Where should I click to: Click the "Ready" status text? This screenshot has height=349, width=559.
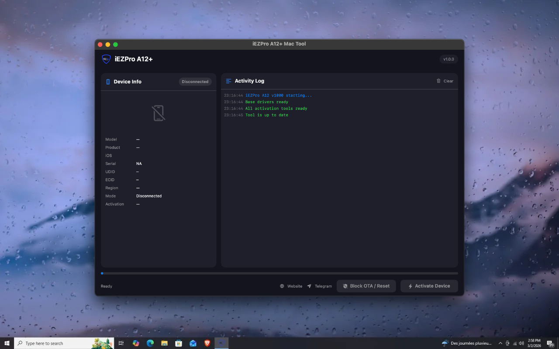pyautogui.click(x=107, y=286)
